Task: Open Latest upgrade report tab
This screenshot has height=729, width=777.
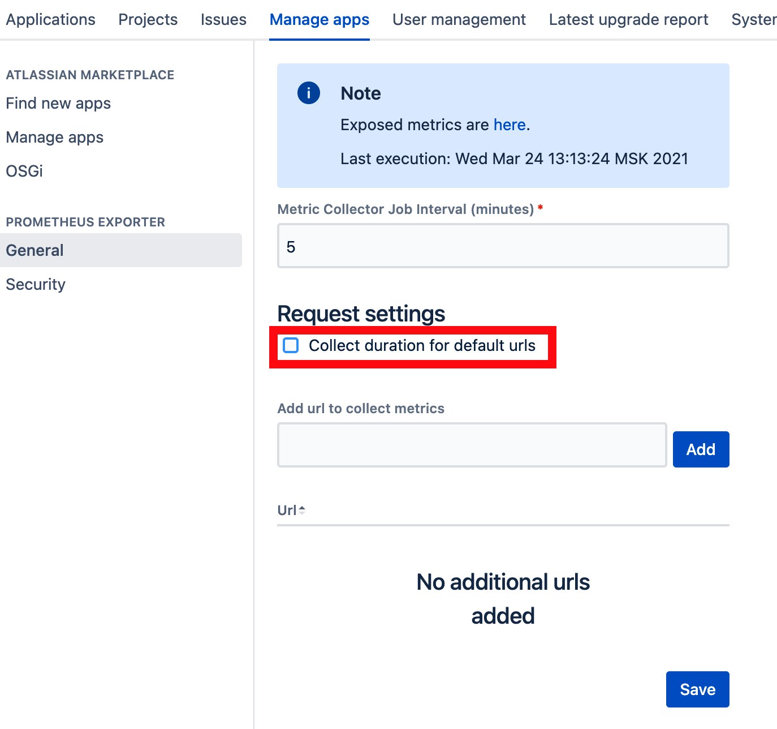Action: (628, 20)
